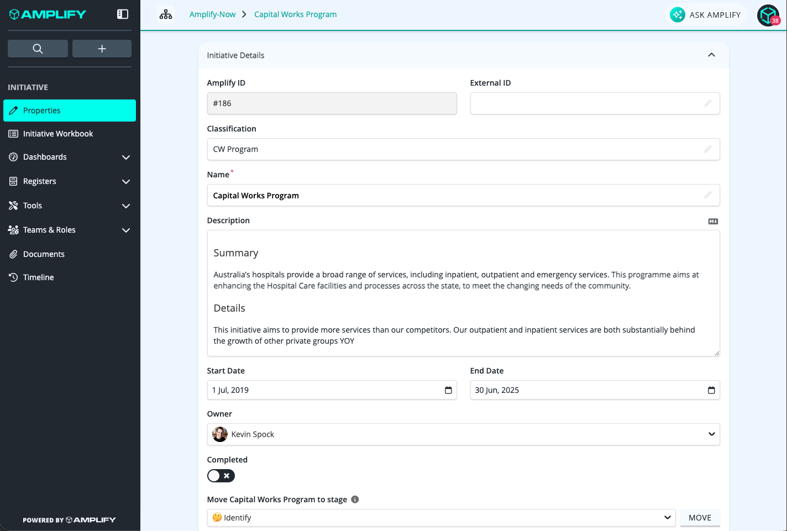Toggle the Markdown icon for Description
787x531 pixels.
(x=713, y=221)
